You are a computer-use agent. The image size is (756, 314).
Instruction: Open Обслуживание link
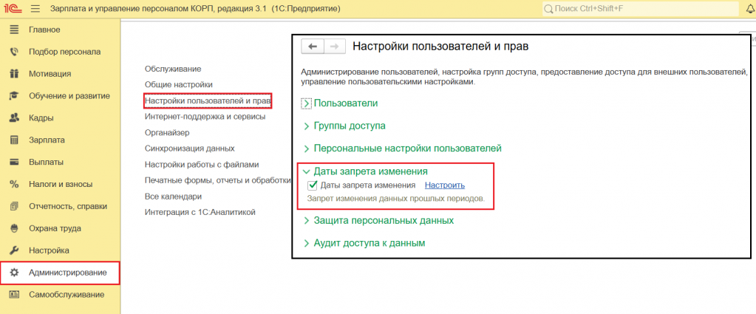(x=173, y=69)
